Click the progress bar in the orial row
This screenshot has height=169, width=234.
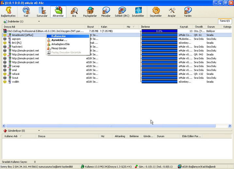pyautogui.click(x=159, y=70)
